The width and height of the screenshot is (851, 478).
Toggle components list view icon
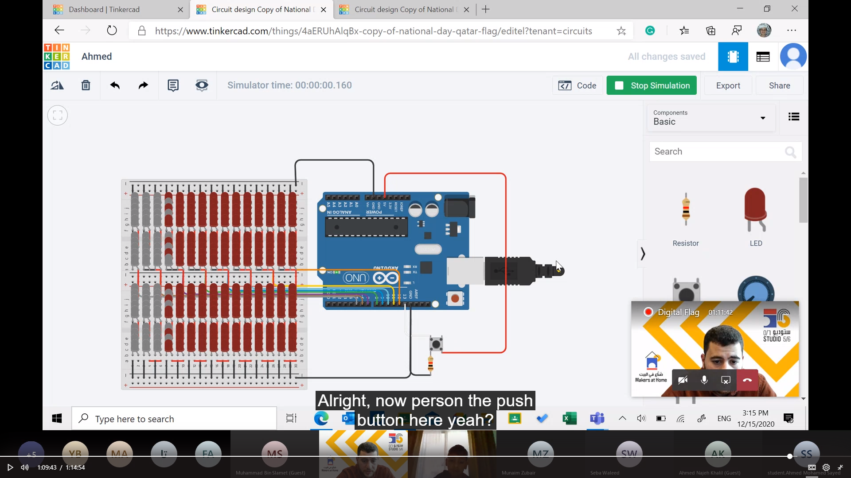tap(794, 117)
